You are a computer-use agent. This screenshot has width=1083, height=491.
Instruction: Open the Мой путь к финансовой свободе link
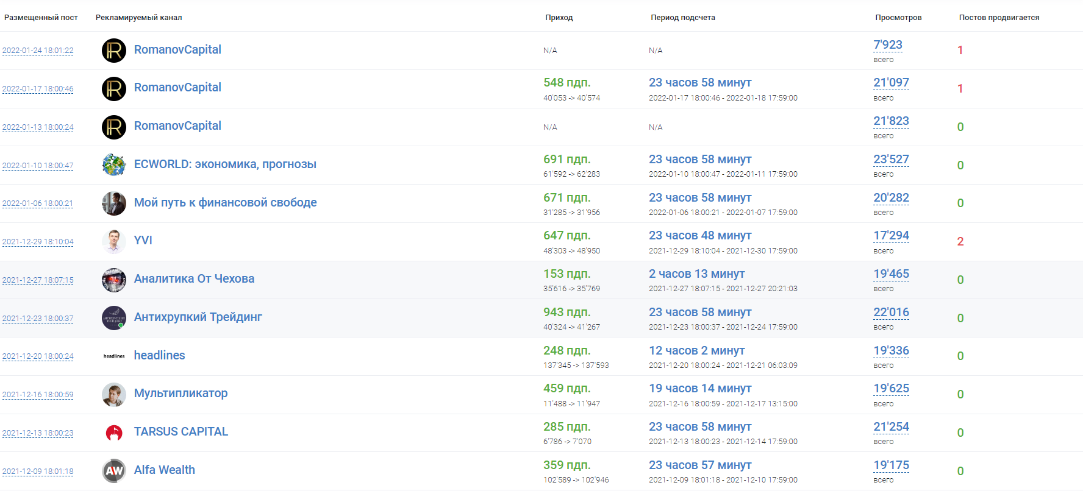pos(225,203)
